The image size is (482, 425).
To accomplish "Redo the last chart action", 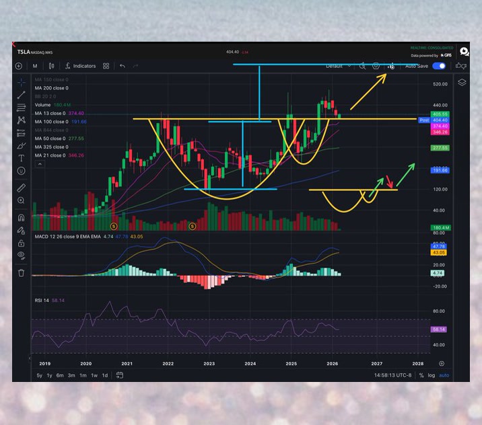I will [x=135, y=66].
